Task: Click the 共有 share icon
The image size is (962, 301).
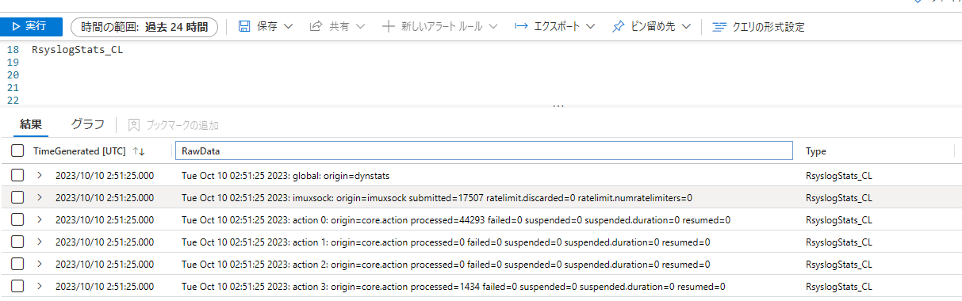Action: tap(316, 26)
